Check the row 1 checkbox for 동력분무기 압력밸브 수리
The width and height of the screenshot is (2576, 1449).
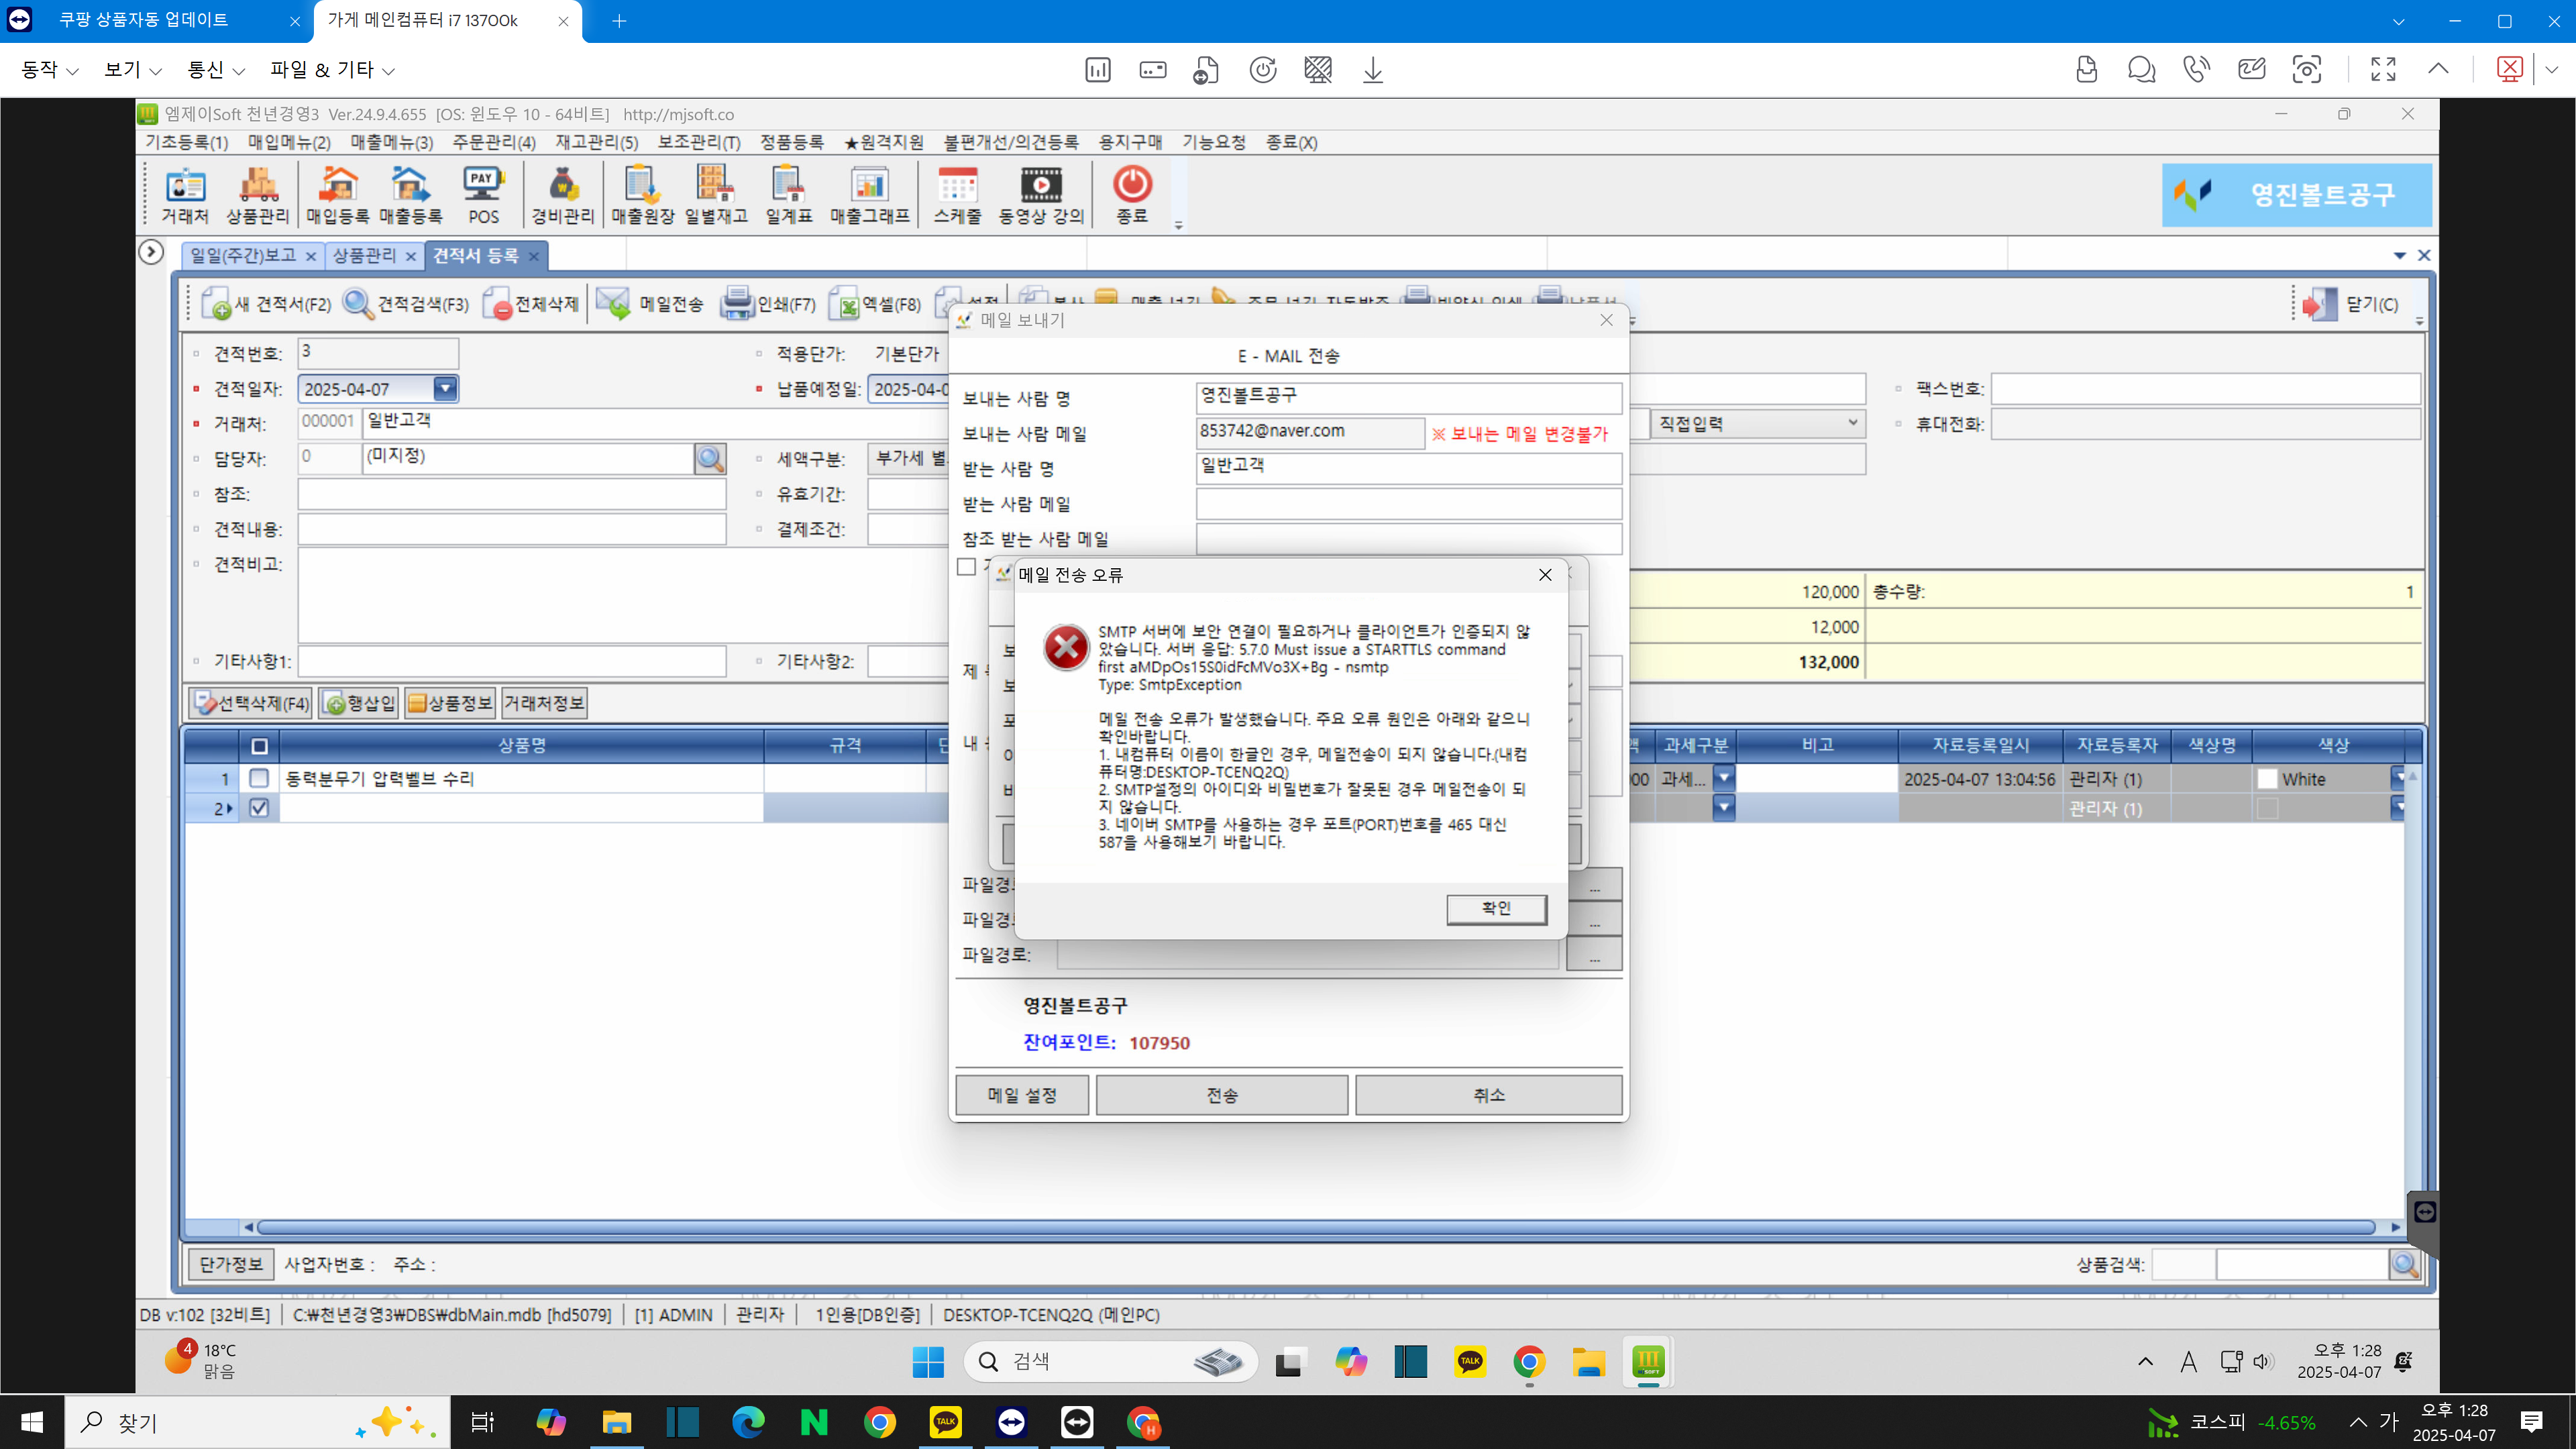tap(259, 778)
